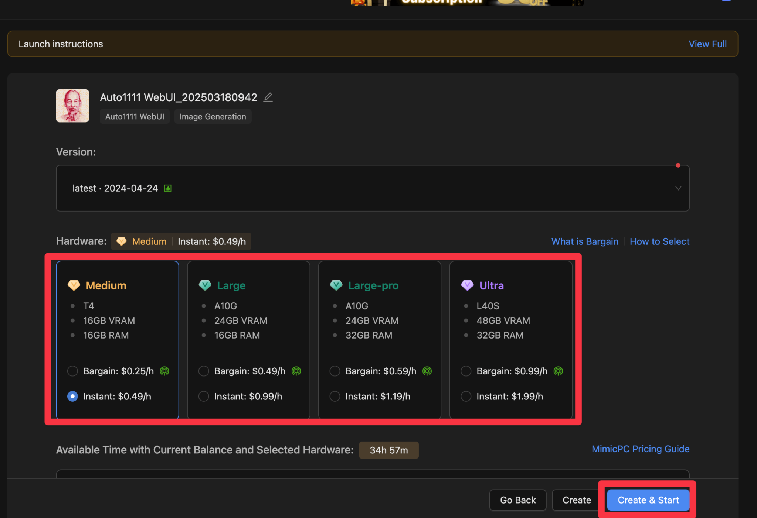The image size is (757, 518).
Task: Click the Image Generation tag
Action: (213, 117)
